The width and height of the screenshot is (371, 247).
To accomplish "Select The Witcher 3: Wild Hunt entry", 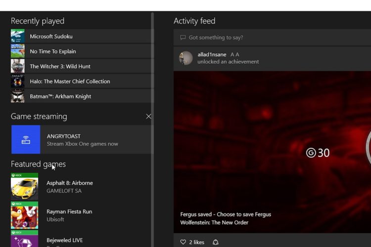I will coord(82,66).
